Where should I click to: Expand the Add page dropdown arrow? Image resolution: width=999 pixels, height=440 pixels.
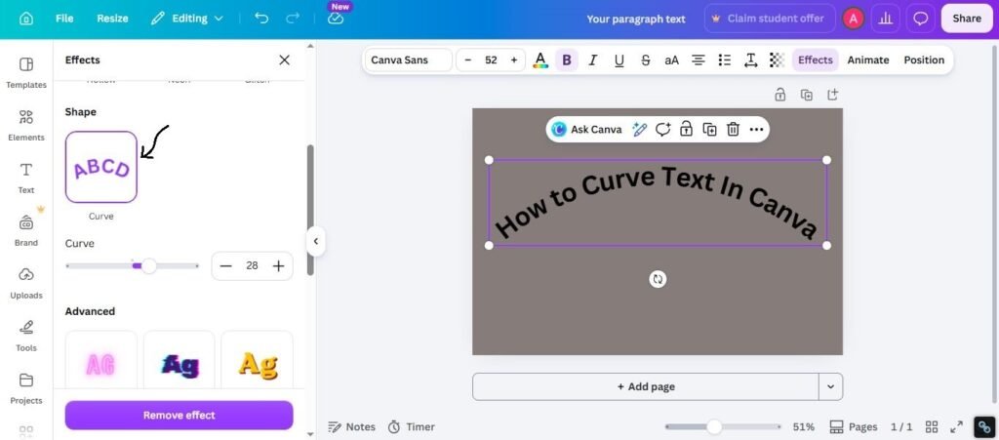(x=831, y=386)
